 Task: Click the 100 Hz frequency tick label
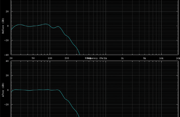(50, 58)
